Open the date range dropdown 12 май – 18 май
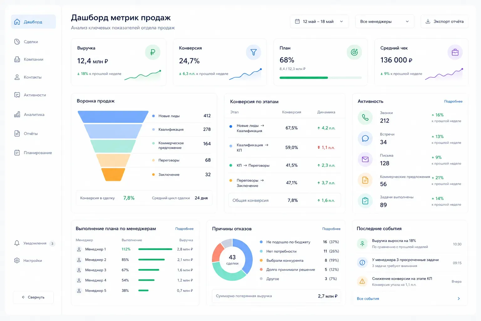This screenshot has width=481, height=321. pyautogui.click(x=319, y=22)
